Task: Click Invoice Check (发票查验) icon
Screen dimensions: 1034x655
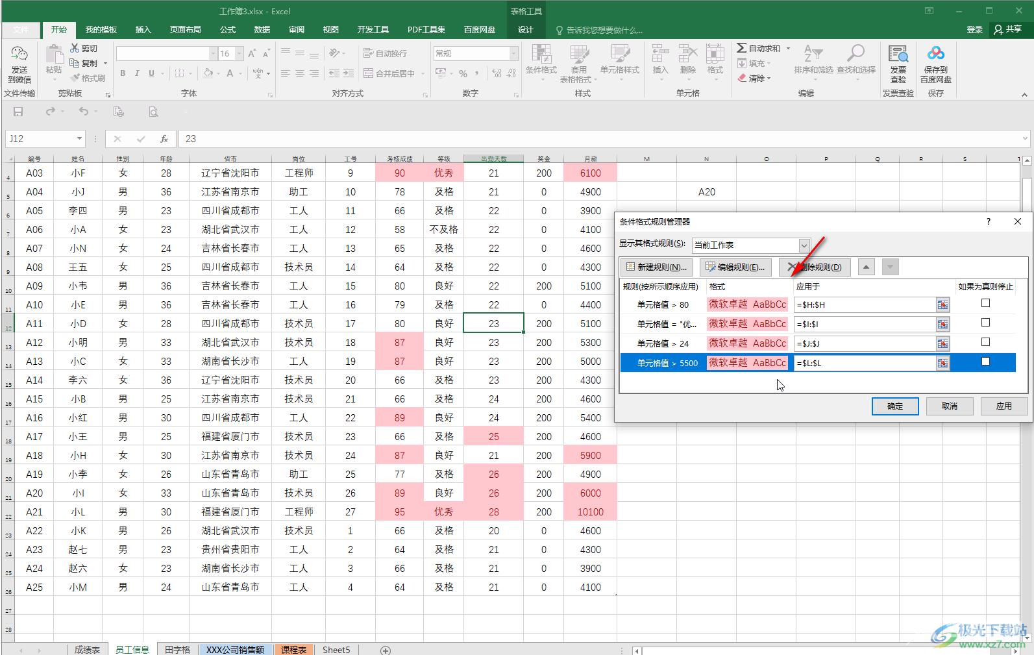Action: (898, 55)
